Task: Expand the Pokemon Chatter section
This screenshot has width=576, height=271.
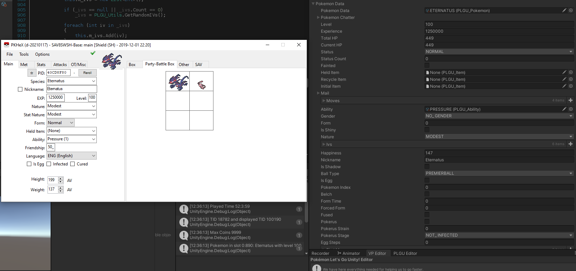Action: tap(318, 18)
